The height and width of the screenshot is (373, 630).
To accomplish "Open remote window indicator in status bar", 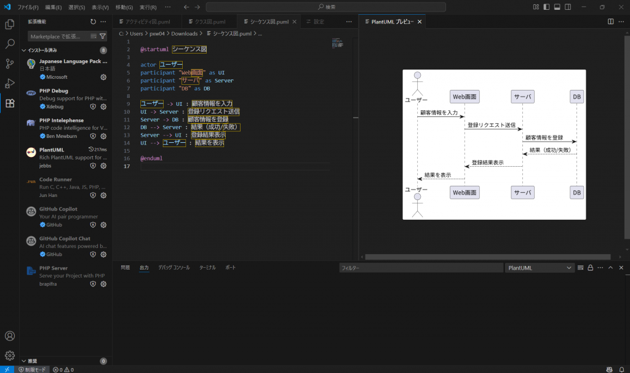I will [7, 370].
